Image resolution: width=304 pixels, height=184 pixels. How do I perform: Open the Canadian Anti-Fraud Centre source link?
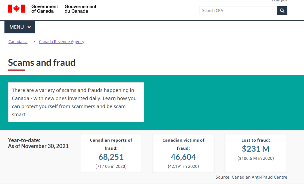pyautogui.click(x=259, y=177)
